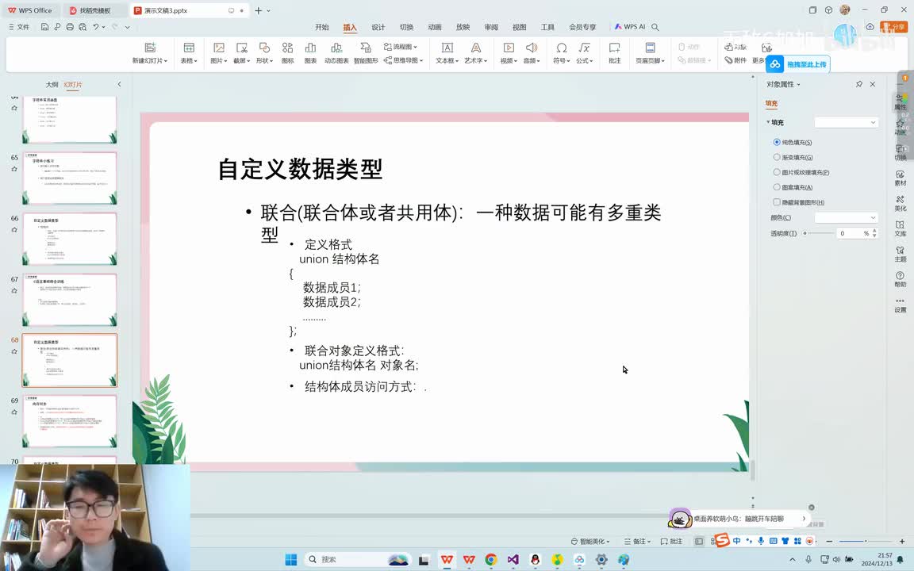Viewport: 914px width, 571px height.
Task: Insert a picture via 图片 icon
Action: pos(219,53)
